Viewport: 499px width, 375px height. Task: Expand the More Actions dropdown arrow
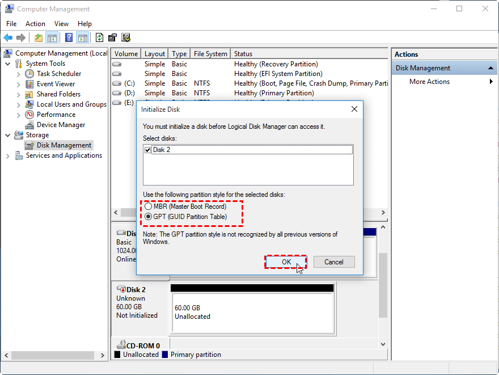tap(492, 81)
